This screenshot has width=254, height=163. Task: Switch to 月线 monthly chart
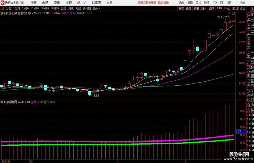[x=78, y=8]
